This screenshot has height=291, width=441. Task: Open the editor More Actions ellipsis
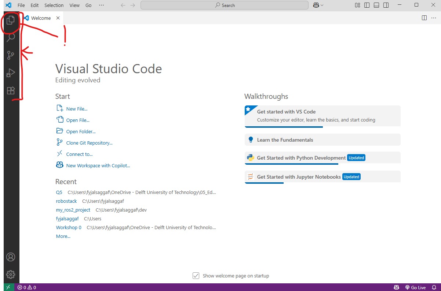434,18
